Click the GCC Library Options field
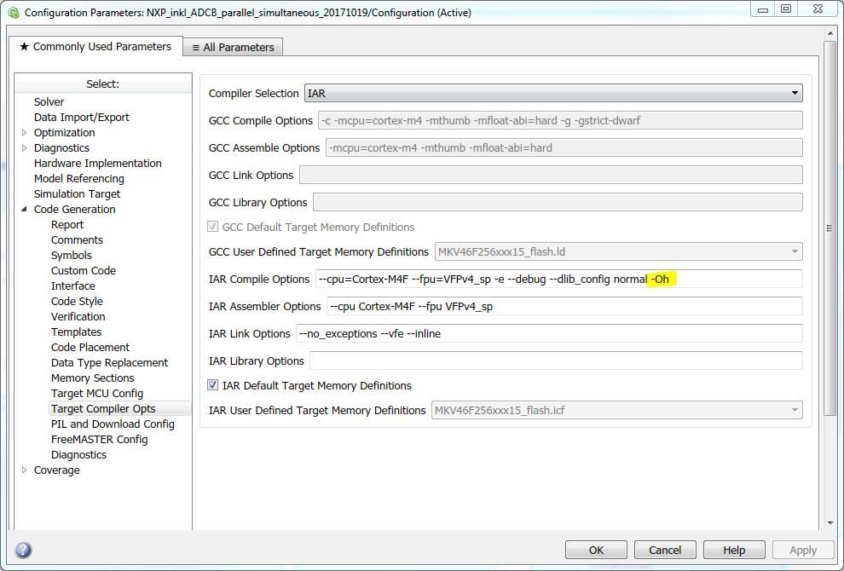This screenshot has width=844, height=571. 558,202
